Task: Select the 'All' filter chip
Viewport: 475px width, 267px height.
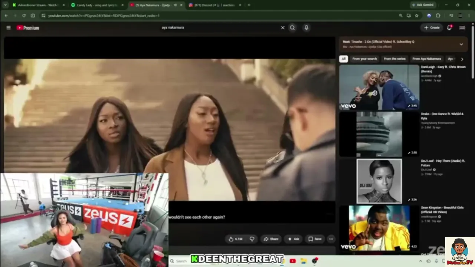Action: [x=344, y=59]
